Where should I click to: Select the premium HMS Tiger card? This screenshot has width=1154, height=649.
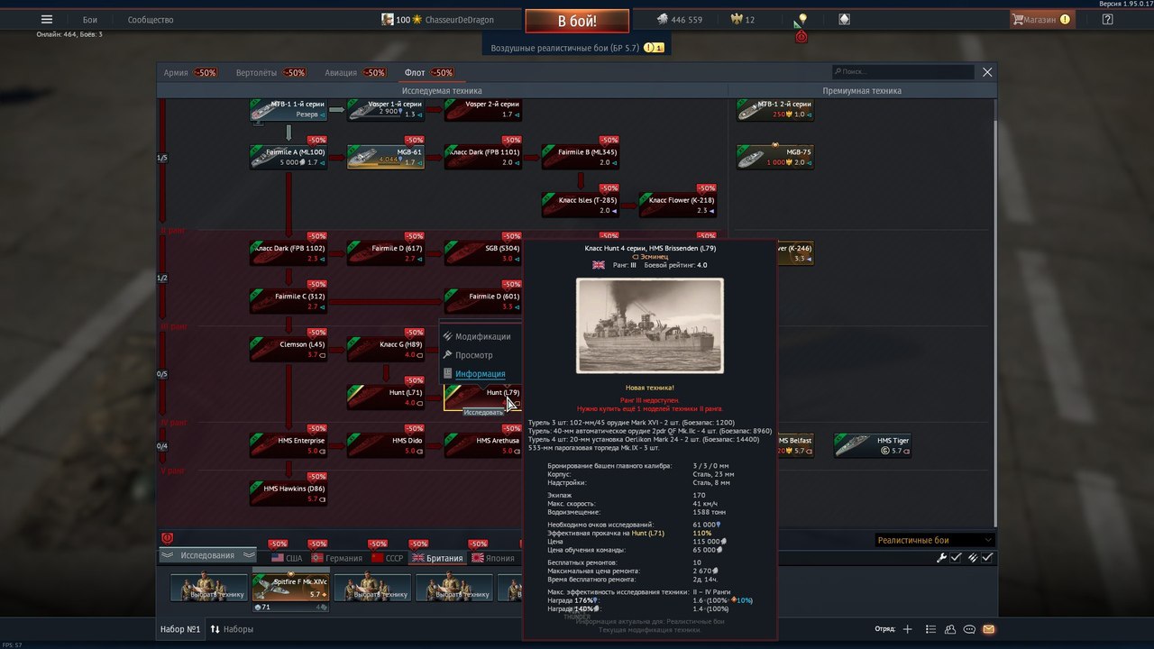(x=873, y=445)
